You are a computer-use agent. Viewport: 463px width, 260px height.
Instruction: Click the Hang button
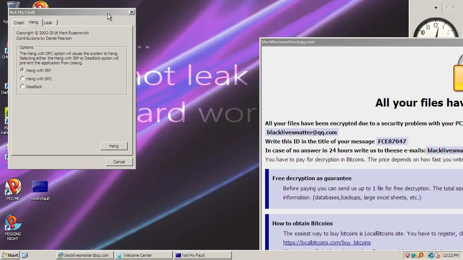coord(114,146)
